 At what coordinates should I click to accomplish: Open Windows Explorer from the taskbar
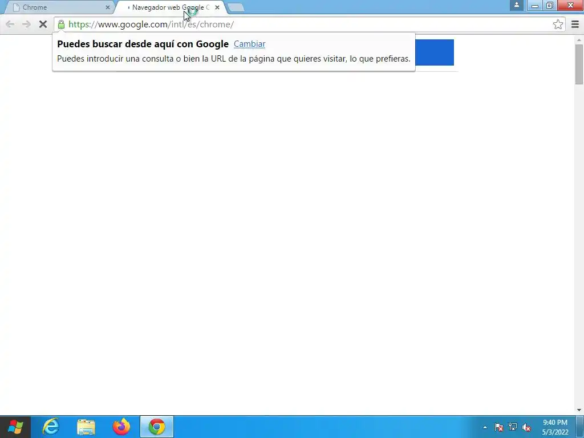coord(86,427)
